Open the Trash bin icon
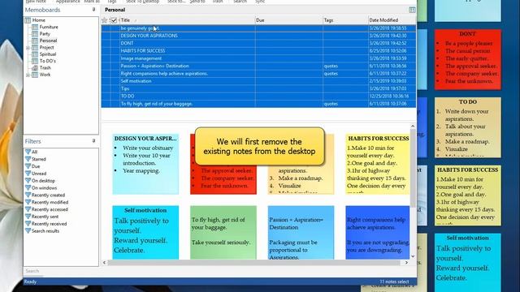This screenshot has height=292, width=520. click(x=35, y=68)
